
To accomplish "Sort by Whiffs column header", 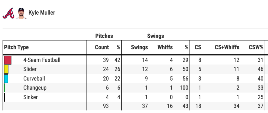I will [x=165, y=47].
